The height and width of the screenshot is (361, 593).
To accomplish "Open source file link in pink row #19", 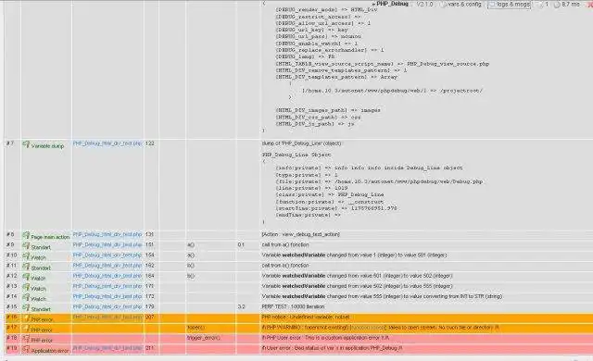I will tap(107, 348).
